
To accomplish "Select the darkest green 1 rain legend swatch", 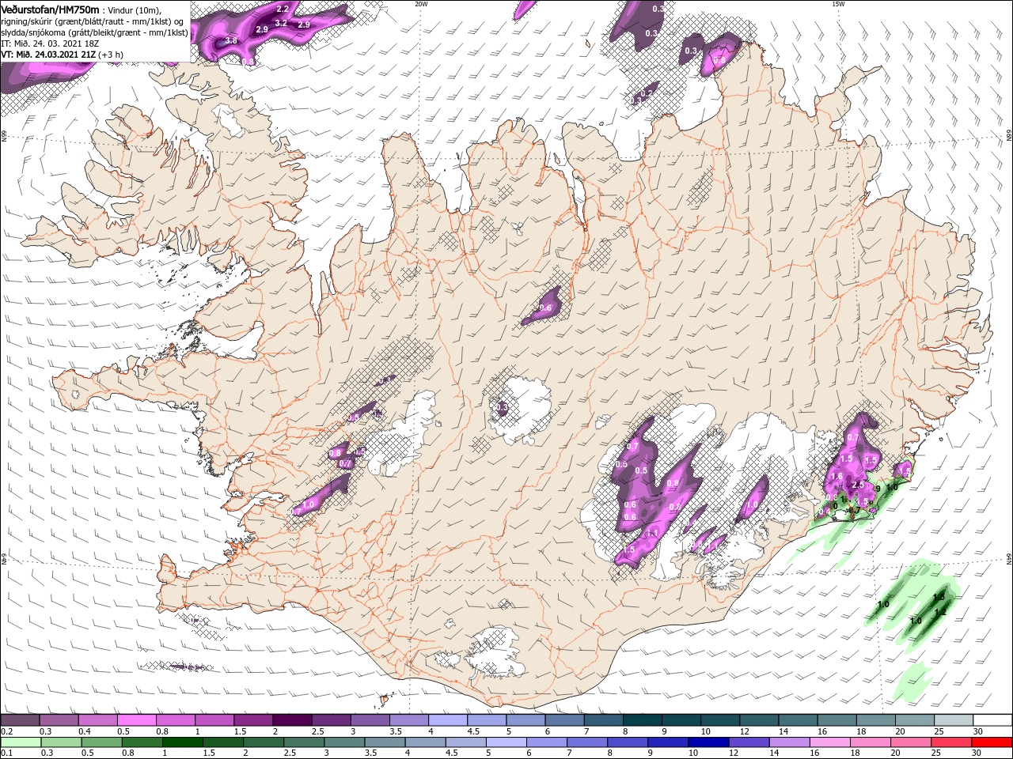I will (x=182, y=742).
